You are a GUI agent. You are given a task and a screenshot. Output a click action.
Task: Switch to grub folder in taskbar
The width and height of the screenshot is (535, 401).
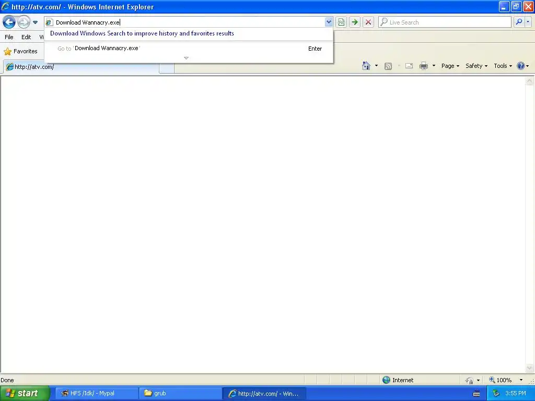(180, 394)
